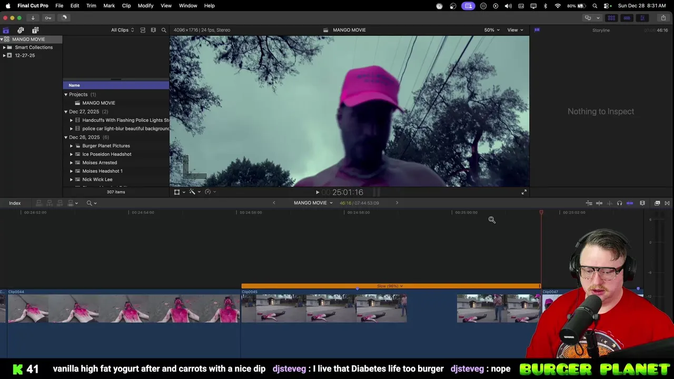
Task: Play the viewer from the play button
Action: pos(317,193)
